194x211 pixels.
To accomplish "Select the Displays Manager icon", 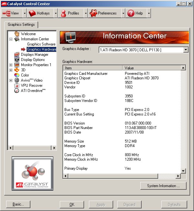I will (17, 55).
